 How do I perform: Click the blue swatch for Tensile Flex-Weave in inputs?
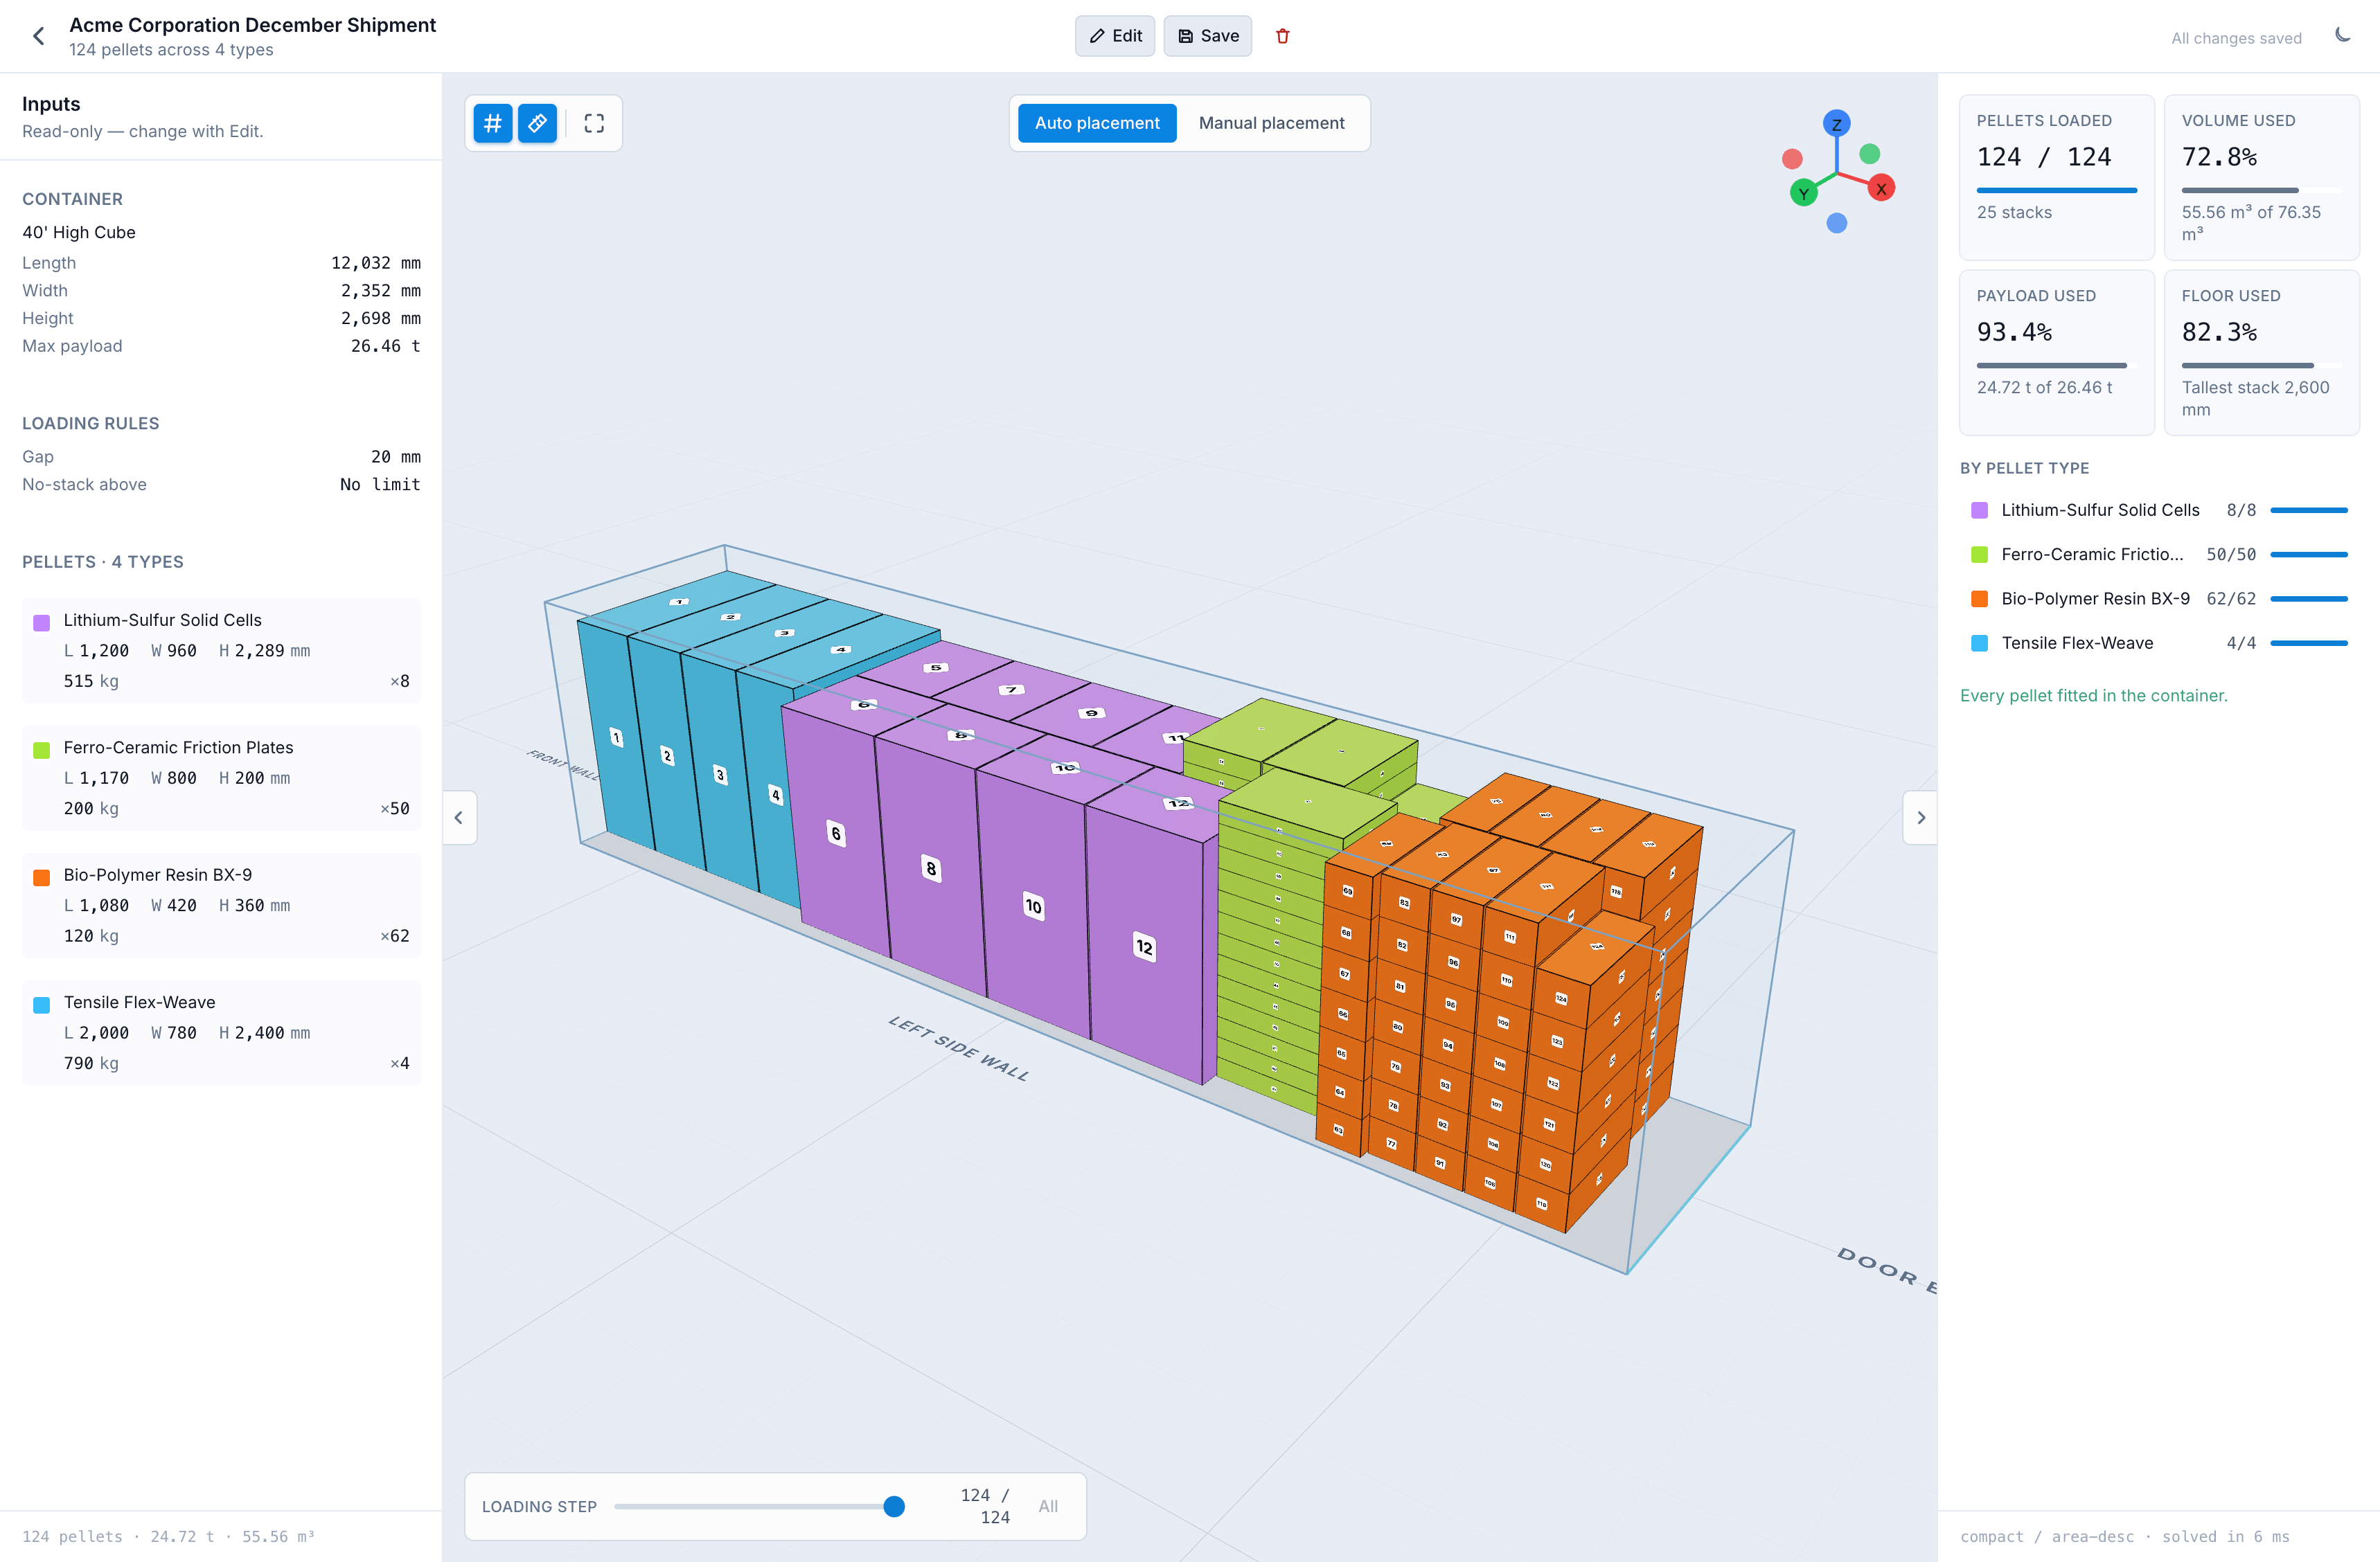click(x=42, y=1005)
